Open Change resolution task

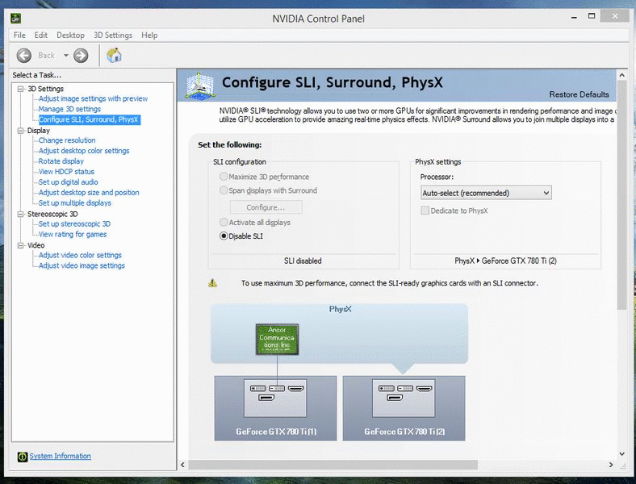pos(67,140)
